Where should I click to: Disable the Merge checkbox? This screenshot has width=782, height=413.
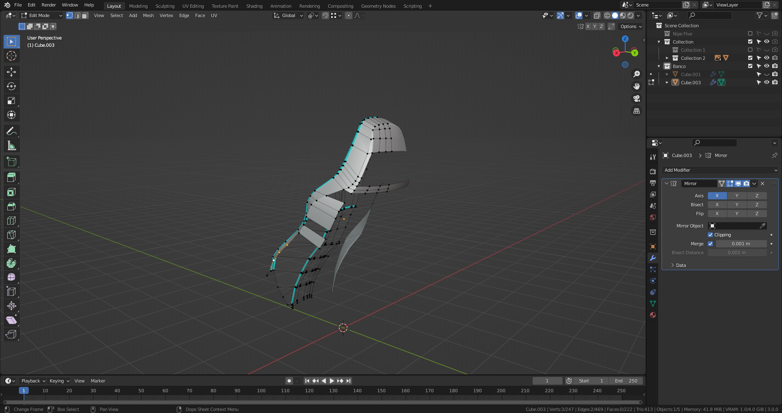point(710,244)
